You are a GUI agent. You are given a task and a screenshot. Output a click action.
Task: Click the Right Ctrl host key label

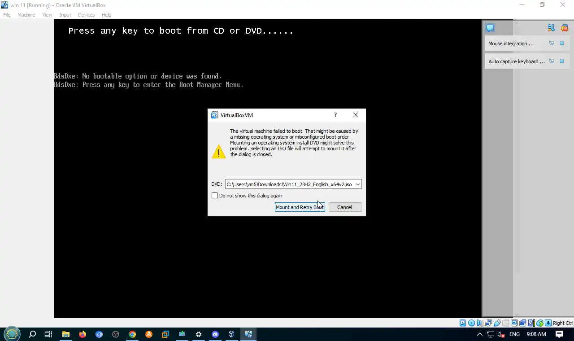coord(563,323)
